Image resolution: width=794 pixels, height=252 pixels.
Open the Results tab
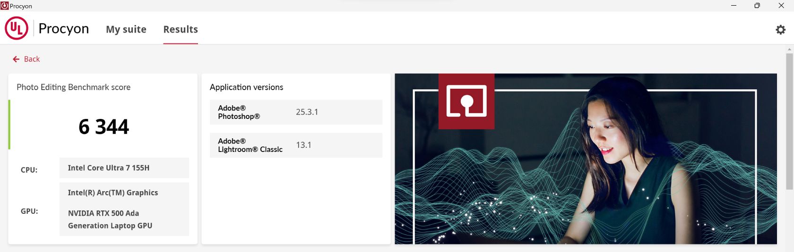click(181, 29)
